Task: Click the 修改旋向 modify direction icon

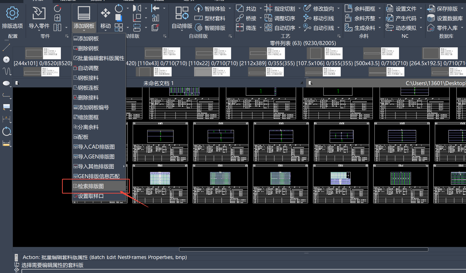Action: point(307,8)
